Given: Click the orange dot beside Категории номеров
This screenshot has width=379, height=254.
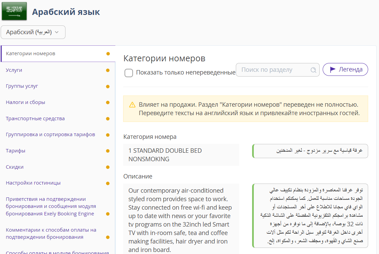Looking at the screenshot, I should click(x=108, y=54).
